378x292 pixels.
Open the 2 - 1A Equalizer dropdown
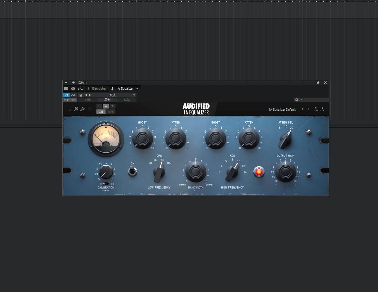coord(137,88)
